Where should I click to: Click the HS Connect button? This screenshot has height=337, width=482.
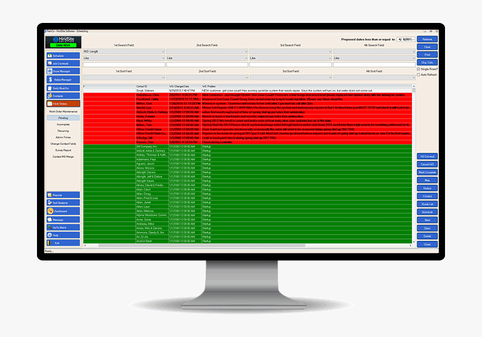point(427,156)
